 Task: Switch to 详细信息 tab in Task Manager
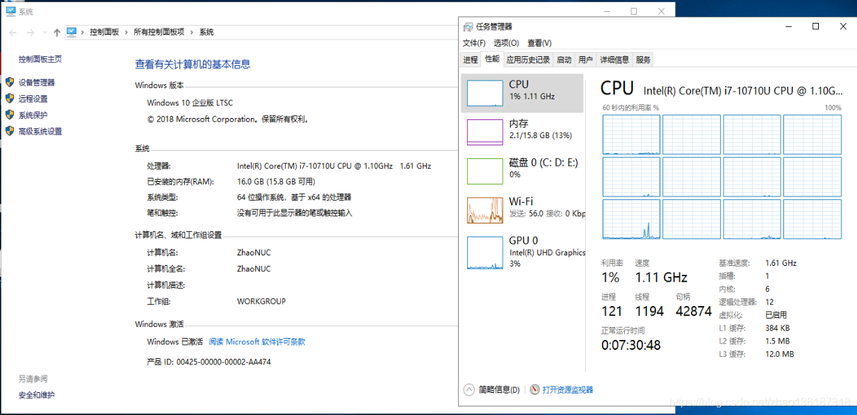(x=614, y=60)
